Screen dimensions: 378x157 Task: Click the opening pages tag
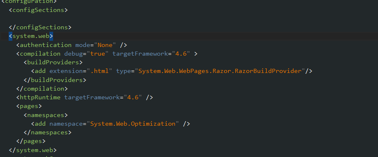pyautogui.click(x=29, y=106)
